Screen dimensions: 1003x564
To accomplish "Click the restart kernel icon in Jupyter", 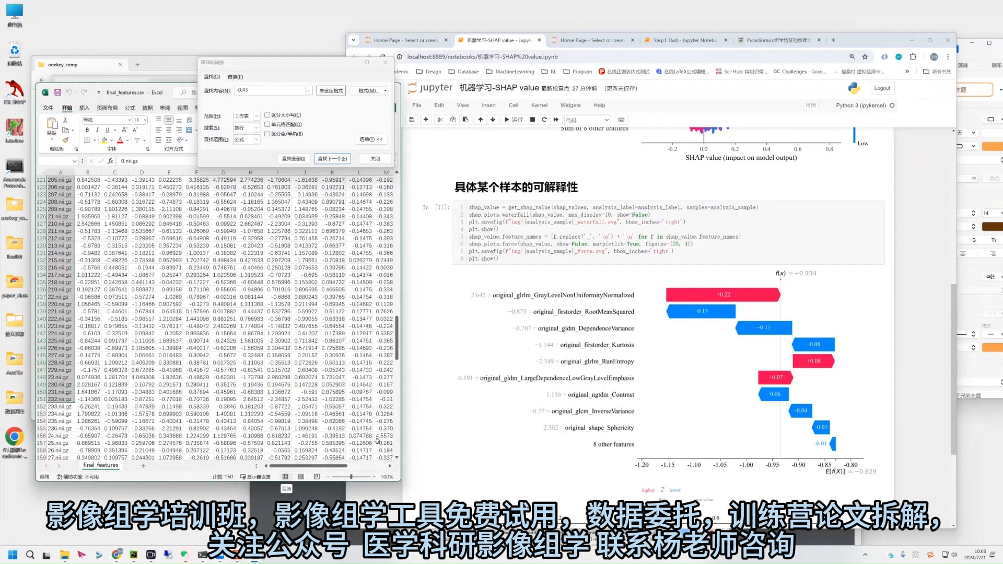I will [543, 119].
